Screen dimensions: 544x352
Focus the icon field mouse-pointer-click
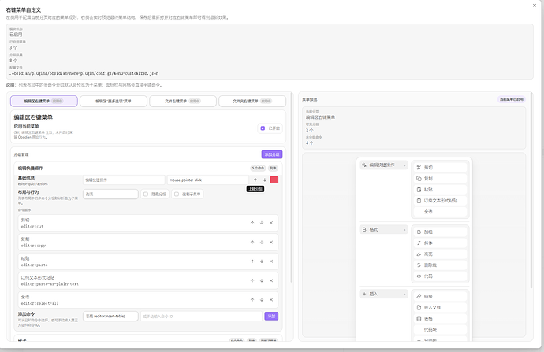[x=208, y=180]
